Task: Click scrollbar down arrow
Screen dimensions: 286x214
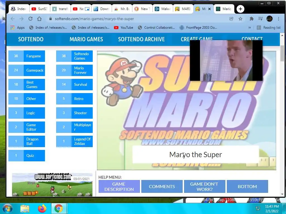Action: [282, 194]
